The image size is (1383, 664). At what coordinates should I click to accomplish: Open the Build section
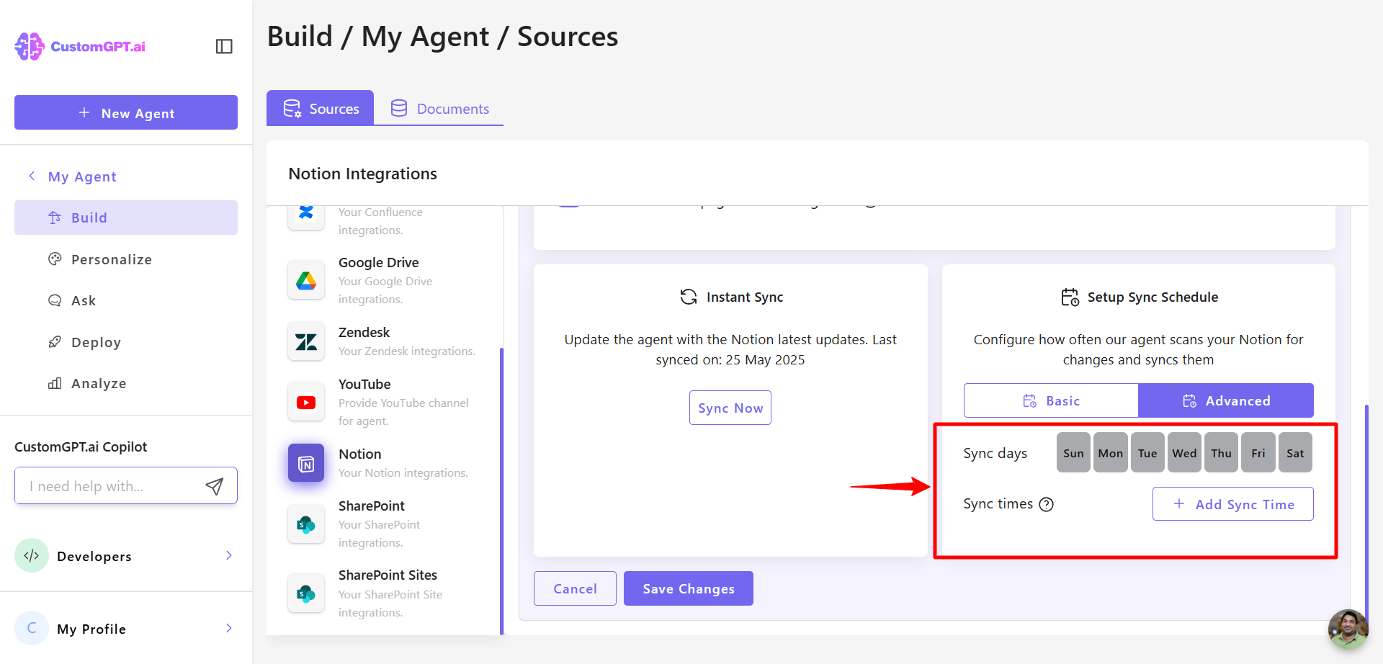(x=126, y=217)
